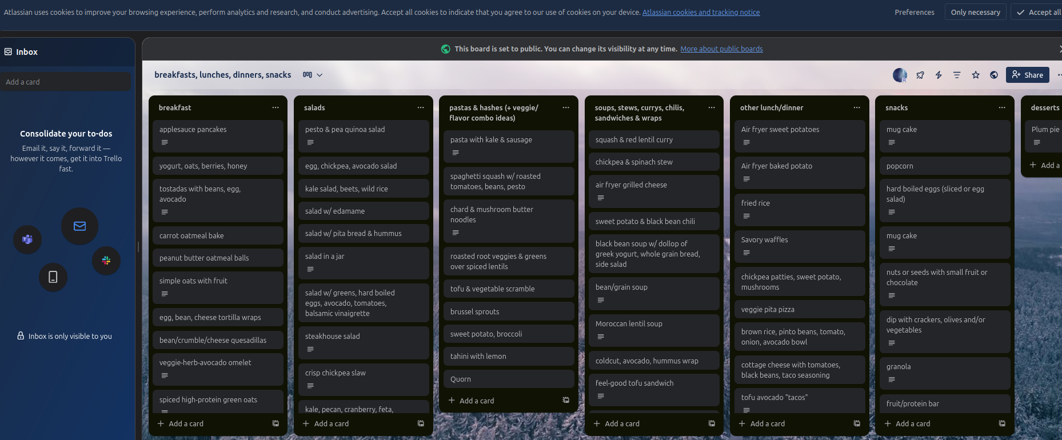Screen dimensions: 1062x440
Task: Accept all cookies
Action: pyautogui.click(x=1039, y=12)
